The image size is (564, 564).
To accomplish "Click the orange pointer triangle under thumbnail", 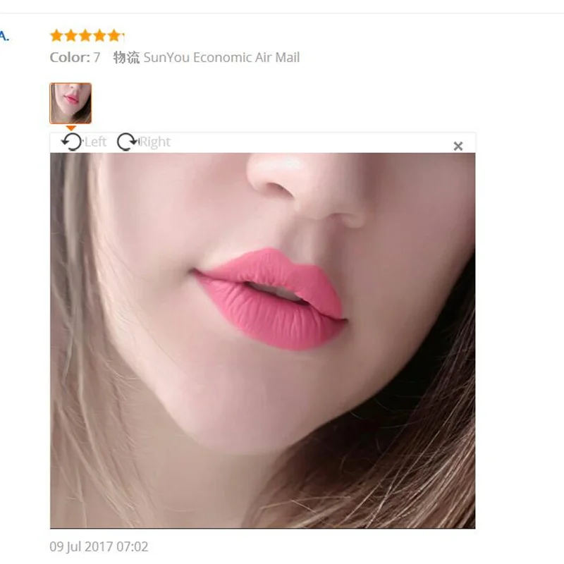I will point(71,128).
